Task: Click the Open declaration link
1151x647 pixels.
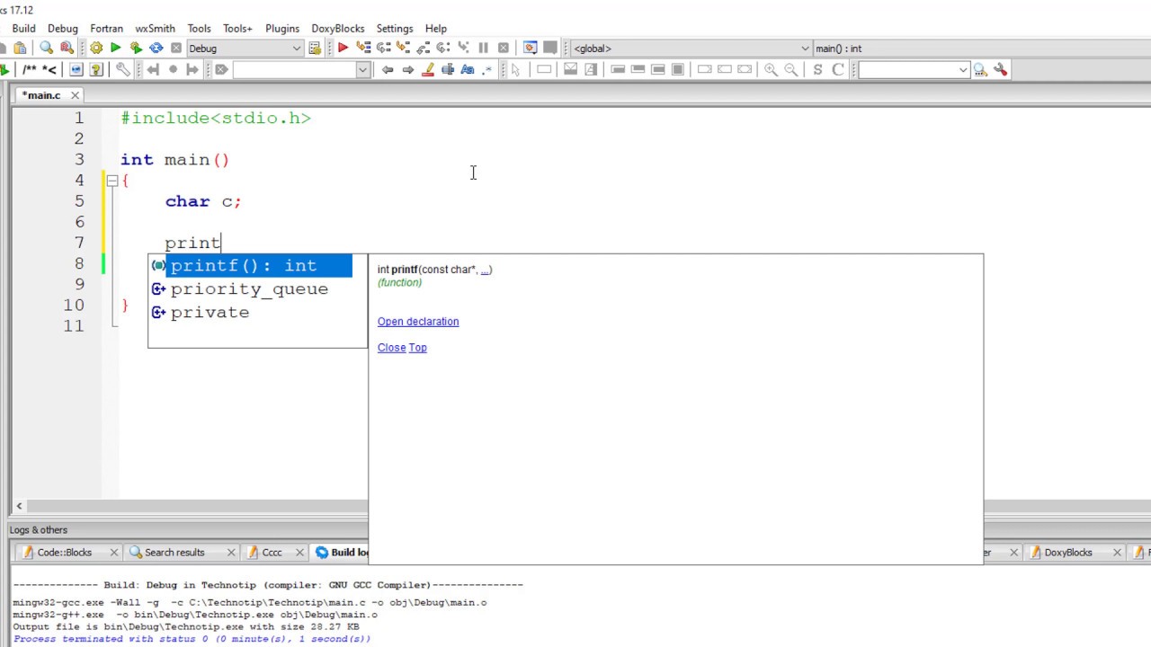Action: pyautogui.click(x=418, y=322)
